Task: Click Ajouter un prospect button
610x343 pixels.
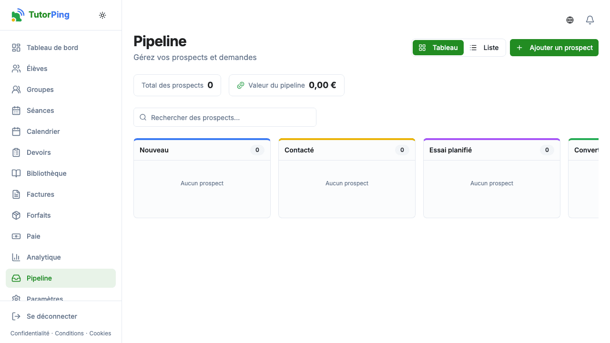Action: [554, 48]
